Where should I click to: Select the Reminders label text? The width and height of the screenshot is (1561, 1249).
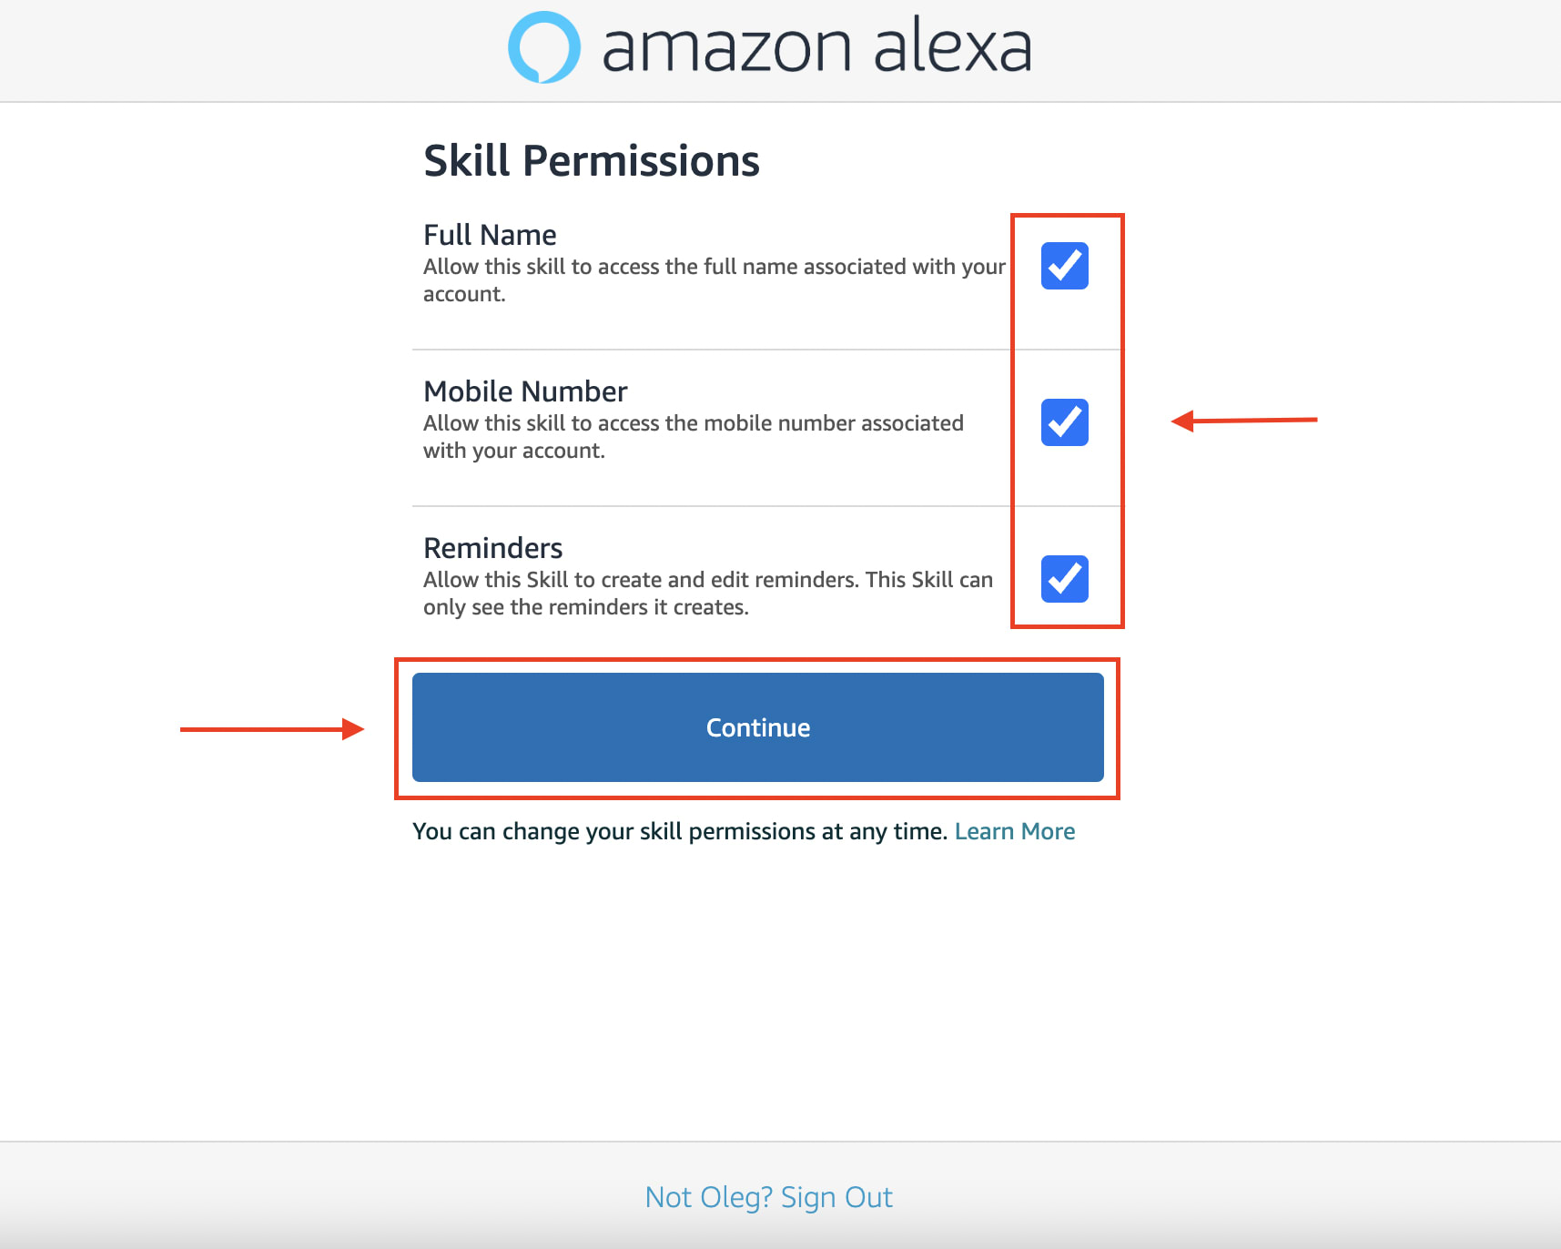(492, 548)
